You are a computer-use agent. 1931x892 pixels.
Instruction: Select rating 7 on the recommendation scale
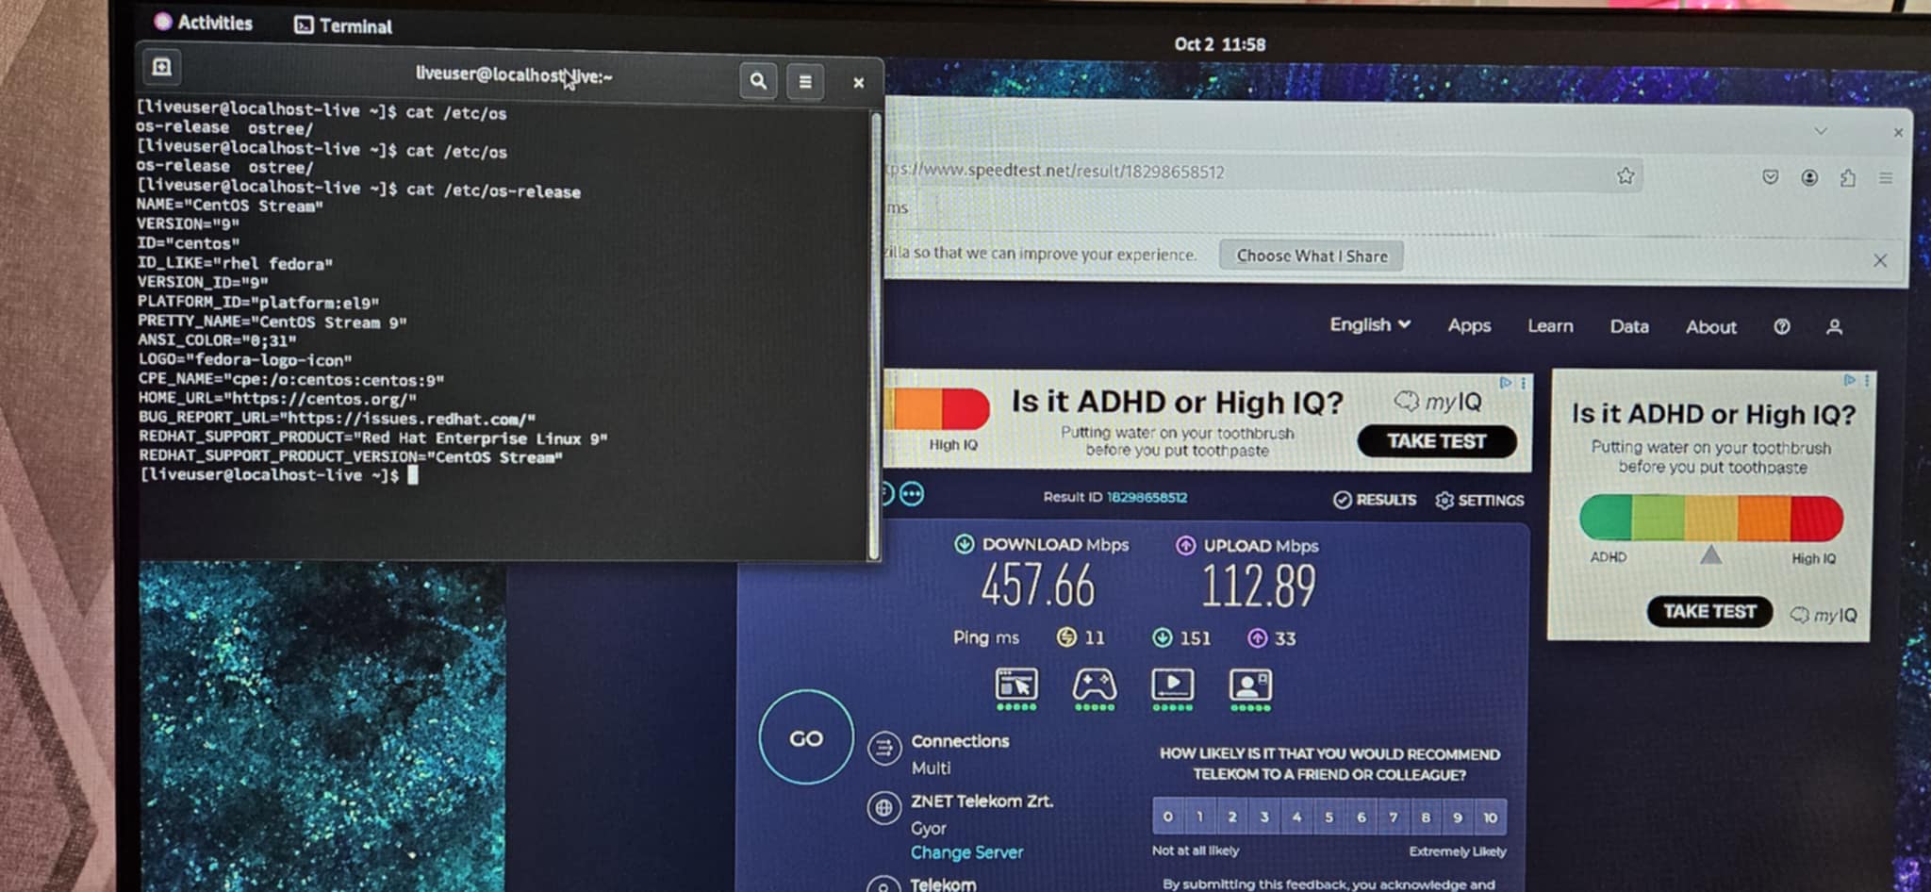tap(1393, 817)
